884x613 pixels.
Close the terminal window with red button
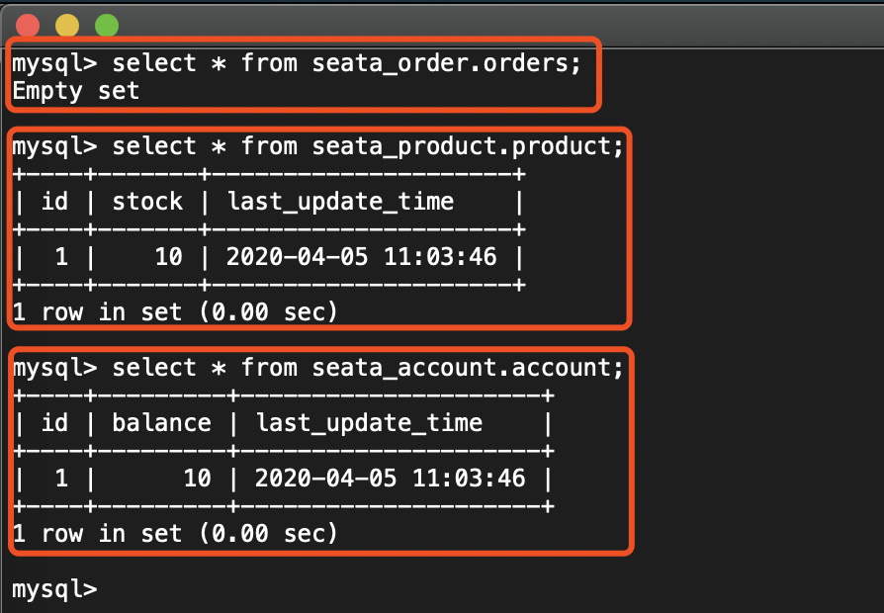(x=28, y=25)
